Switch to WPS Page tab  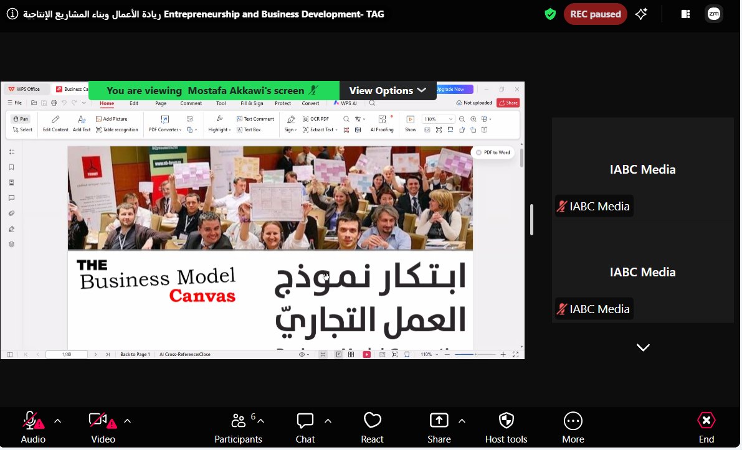pos(161,103)
